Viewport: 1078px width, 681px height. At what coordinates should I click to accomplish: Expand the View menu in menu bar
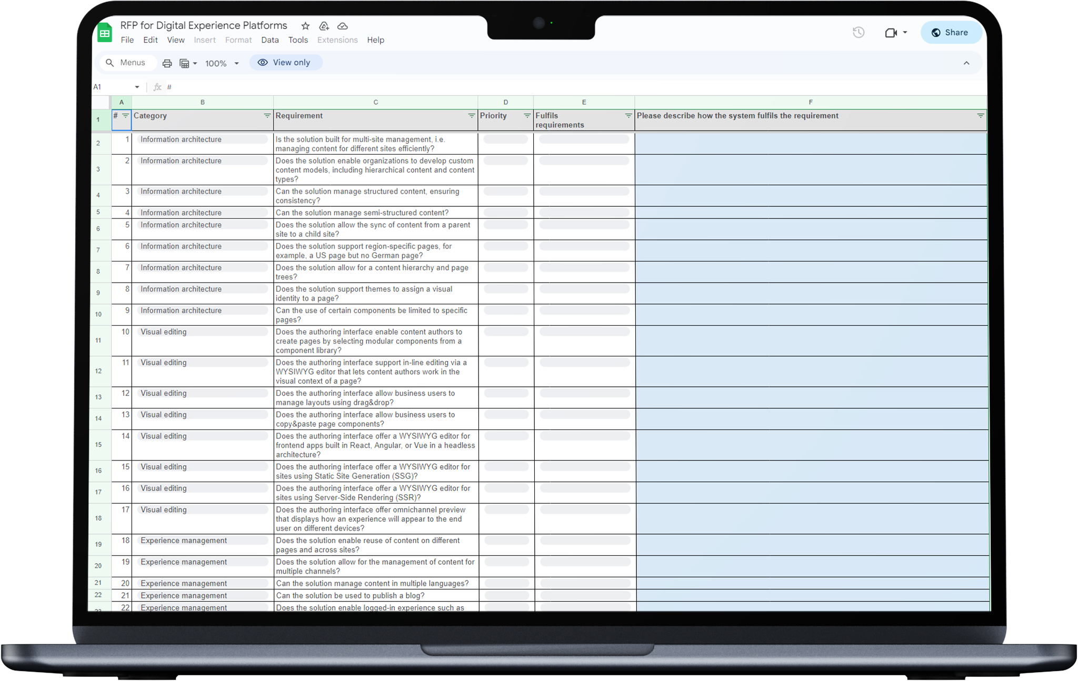tap(175, 40)
